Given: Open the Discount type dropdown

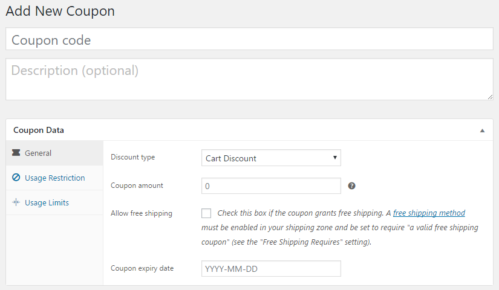Looking at the screenshot, I should click(x=271, y=158).
